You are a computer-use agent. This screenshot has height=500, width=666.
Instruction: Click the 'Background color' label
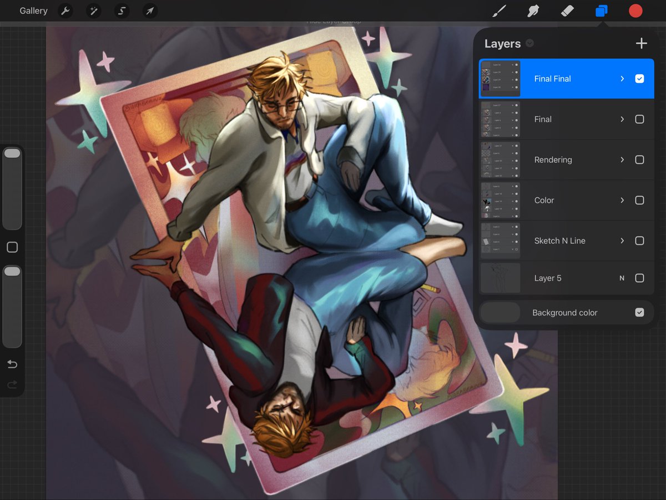click(x=564, y=313)
